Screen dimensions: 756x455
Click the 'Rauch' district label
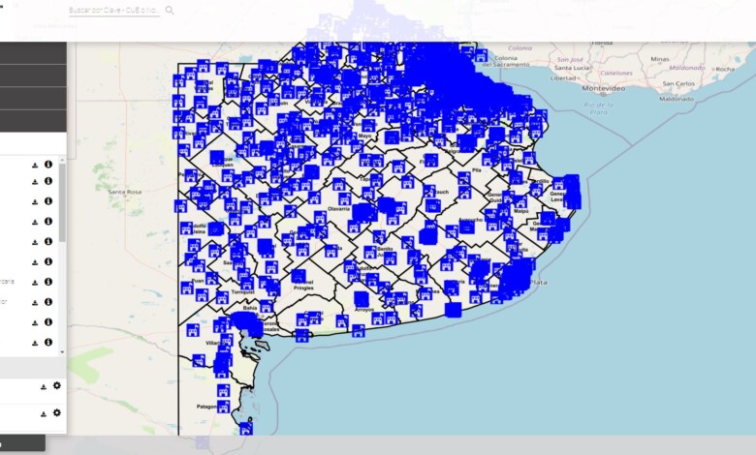(441, 192)
